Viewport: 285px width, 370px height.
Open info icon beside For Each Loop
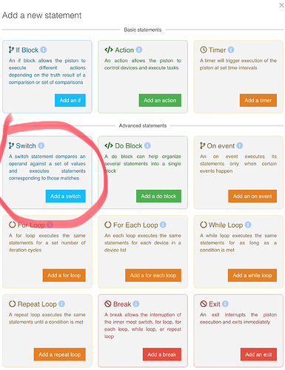[163, 225]
